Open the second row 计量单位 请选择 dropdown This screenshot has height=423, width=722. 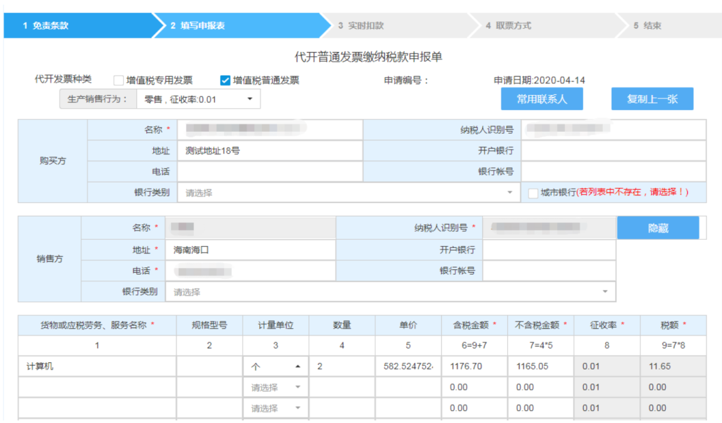coord(275,388)
